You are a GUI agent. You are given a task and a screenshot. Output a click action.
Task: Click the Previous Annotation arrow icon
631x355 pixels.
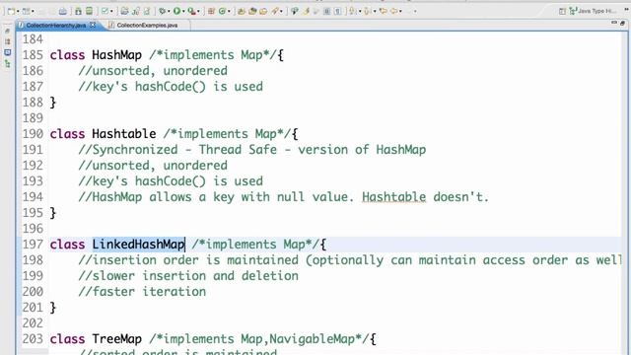click(x=368, y=11)
